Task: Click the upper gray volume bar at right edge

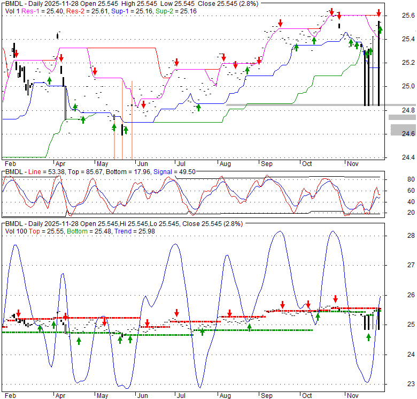Action: pos(402,117)
